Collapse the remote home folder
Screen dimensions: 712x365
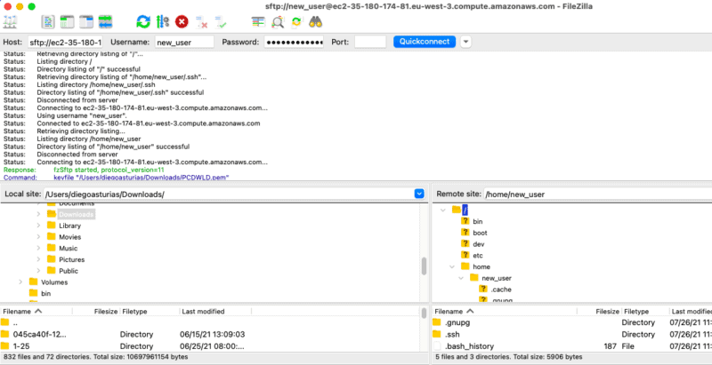click(x=452, y=266)
